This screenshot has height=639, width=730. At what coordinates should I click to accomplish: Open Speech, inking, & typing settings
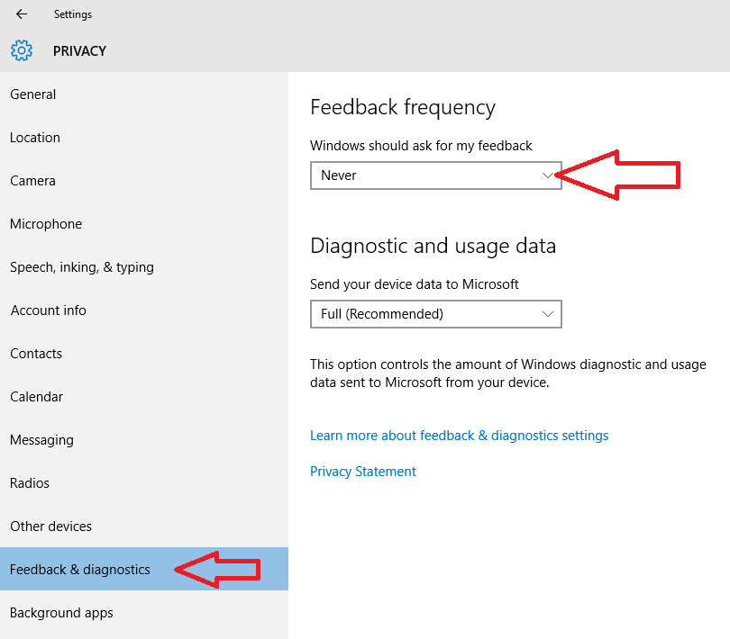[144, 267]
